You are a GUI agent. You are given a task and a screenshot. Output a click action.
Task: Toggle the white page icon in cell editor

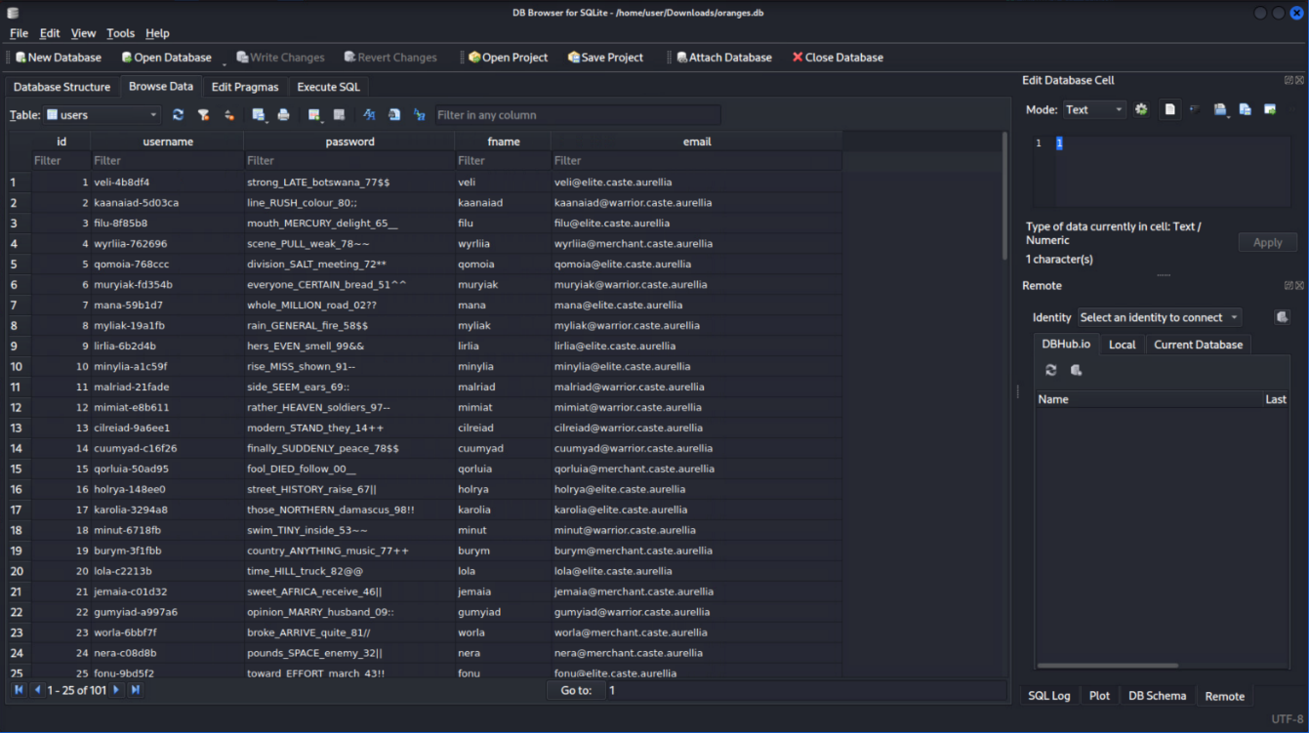tap(1170, 109)
